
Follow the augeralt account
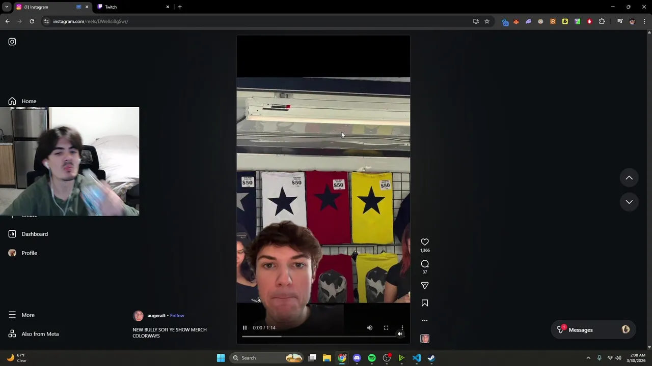(x=177, y=316)
